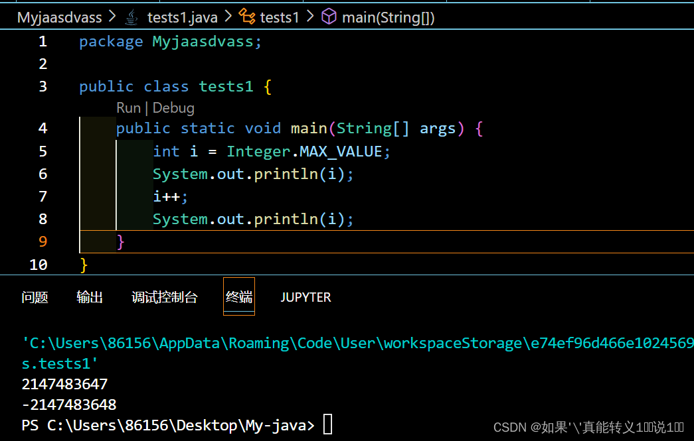Click 'i++;' statement on line 7
The width and height of the screenshot is (694, 441).
[x=171, y=196]
